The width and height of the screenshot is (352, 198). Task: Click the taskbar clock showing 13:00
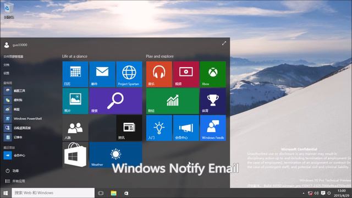point(342,193)
